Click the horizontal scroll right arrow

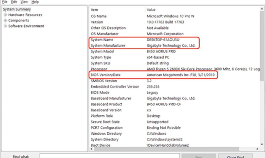(x=257, y=149)
